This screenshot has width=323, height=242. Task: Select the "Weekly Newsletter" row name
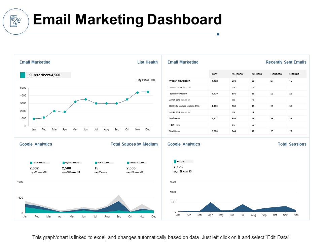[179, 81]
